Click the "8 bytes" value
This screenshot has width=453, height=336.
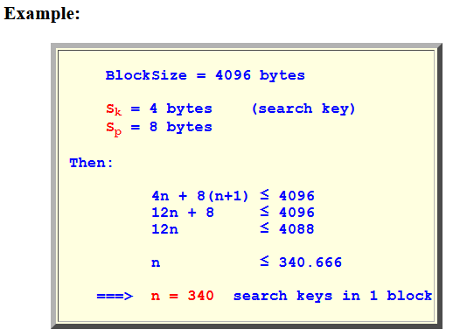pos(181,127)
